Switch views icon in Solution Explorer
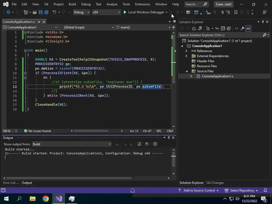 [200, 28]
